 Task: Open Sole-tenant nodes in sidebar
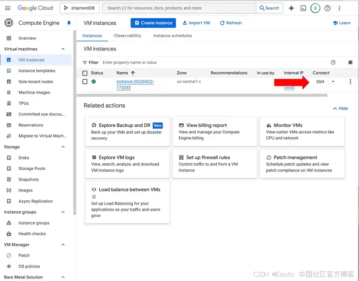pyautogui.click(x=36, y=82)
